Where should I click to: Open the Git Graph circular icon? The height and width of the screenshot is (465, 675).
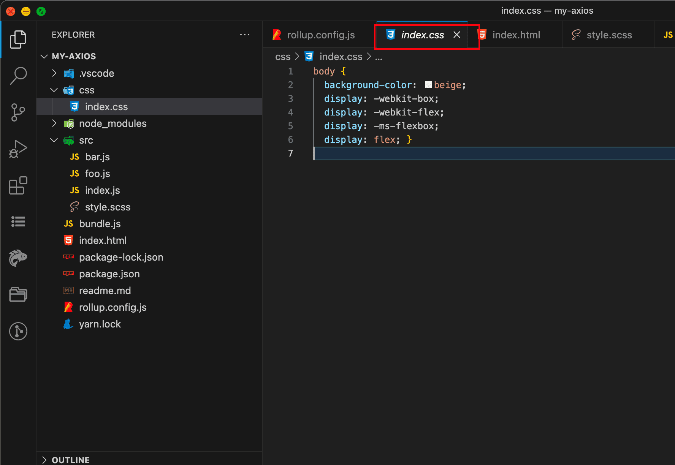click(x=18, y=331)
